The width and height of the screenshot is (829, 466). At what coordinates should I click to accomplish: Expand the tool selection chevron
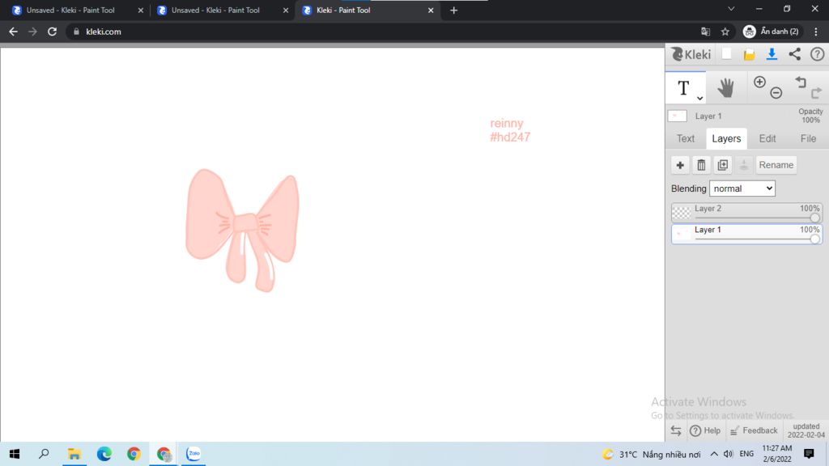tap(699, 98)
